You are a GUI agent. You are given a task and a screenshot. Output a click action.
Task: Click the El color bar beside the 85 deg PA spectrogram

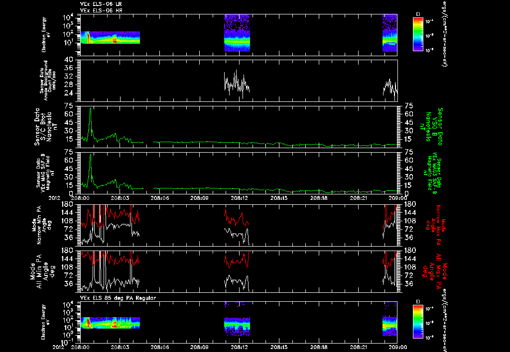418,322
